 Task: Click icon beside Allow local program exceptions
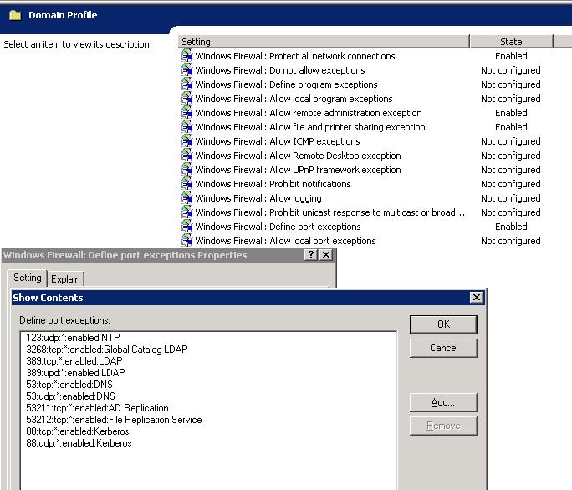[186, 99]
